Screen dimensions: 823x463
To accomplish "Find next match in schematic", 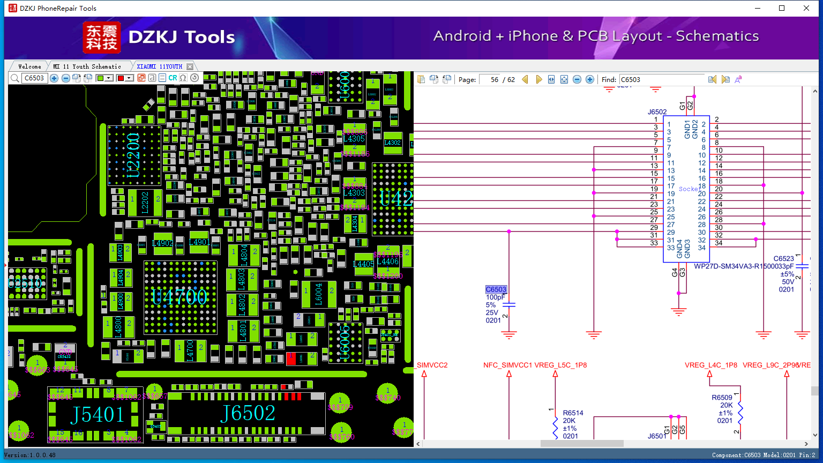I will pyautogui.click(x=725, y=79).
